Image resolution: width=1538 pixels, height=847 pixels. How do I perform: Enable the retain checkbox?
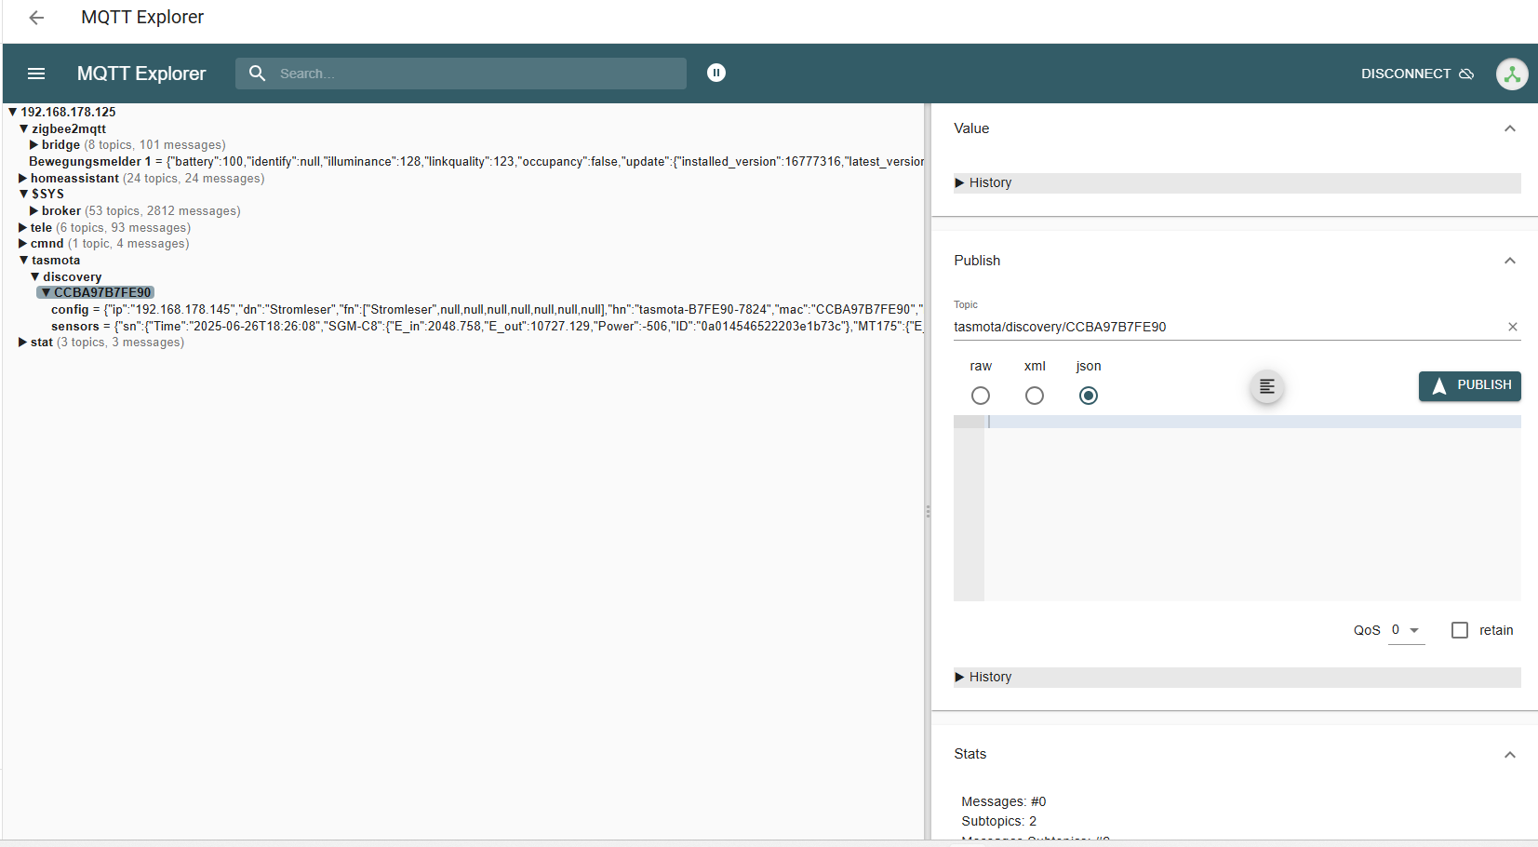(x=1460, y=630)
